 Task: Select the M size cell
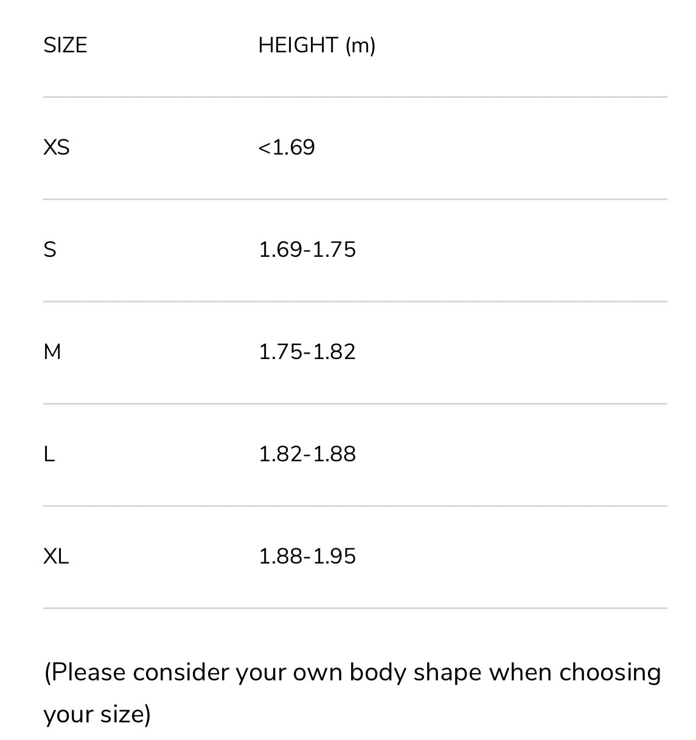tap(52, 352)
